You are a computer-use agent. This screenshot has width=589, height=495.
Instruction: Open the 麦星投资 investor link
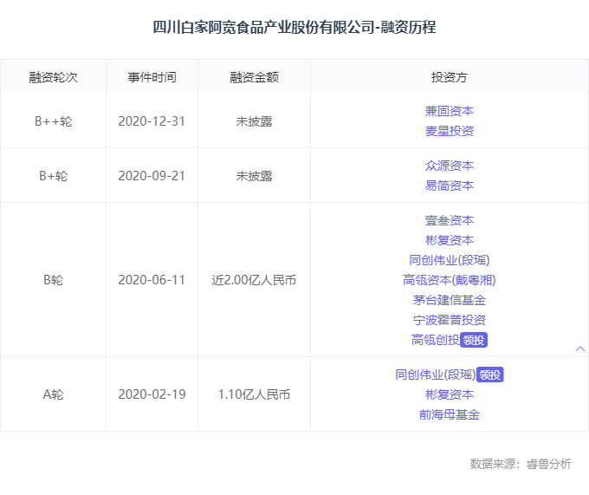click(449, 131)
